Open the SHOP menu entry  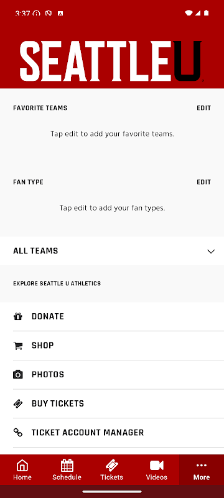point(112,345)
